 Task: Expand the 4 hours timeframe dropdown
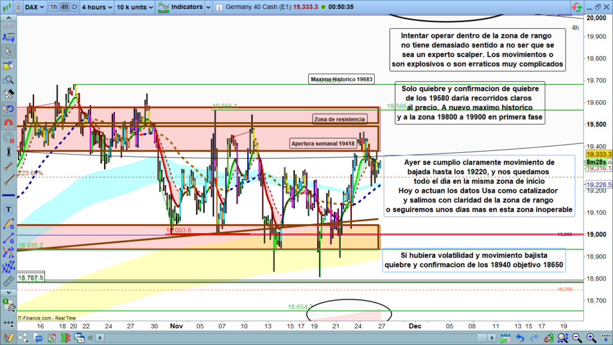point(96,7)
